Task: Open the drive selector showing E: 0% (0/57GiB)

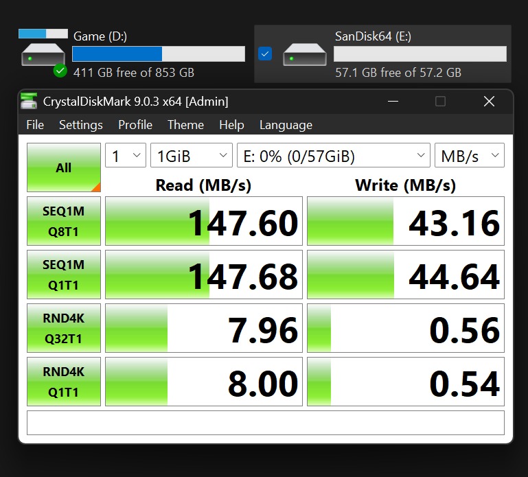Action: click(334, 155)
